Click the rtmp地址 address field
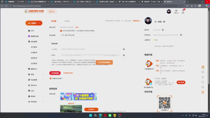Image resolution: width=210 pixels, height=118 pixels. point(90,49)
